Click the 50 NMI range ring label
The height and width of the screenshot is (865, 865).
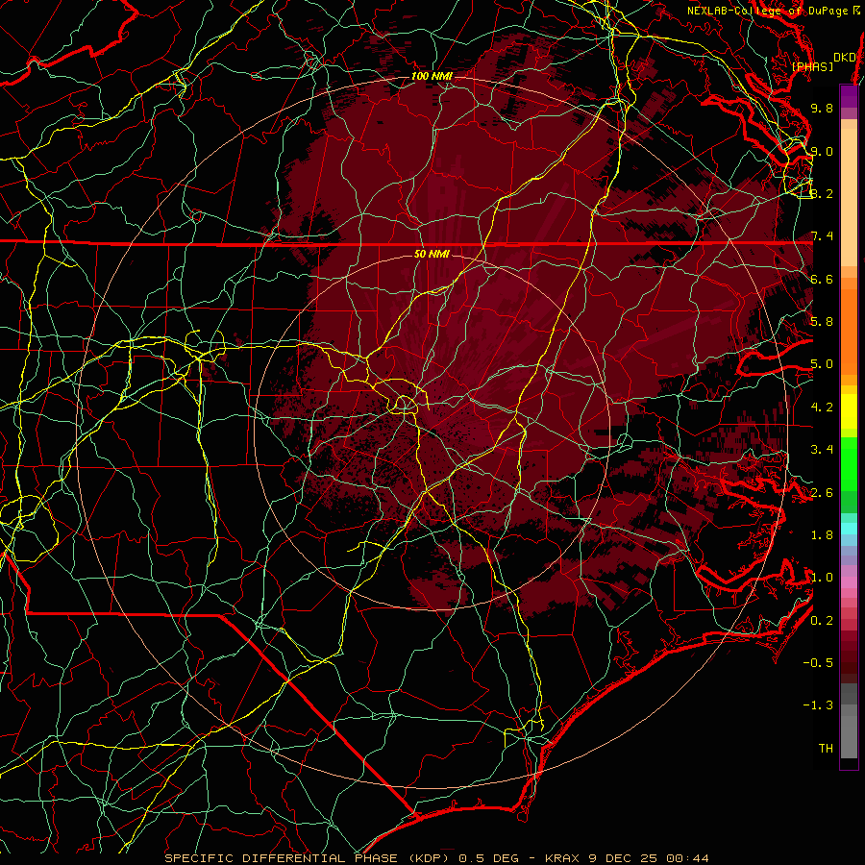(x=432, y=254)
